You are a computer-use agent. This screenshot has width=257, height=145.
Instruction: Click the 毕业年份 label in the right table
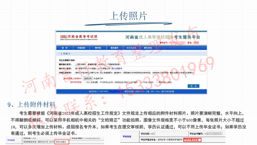tap(146, 134)
